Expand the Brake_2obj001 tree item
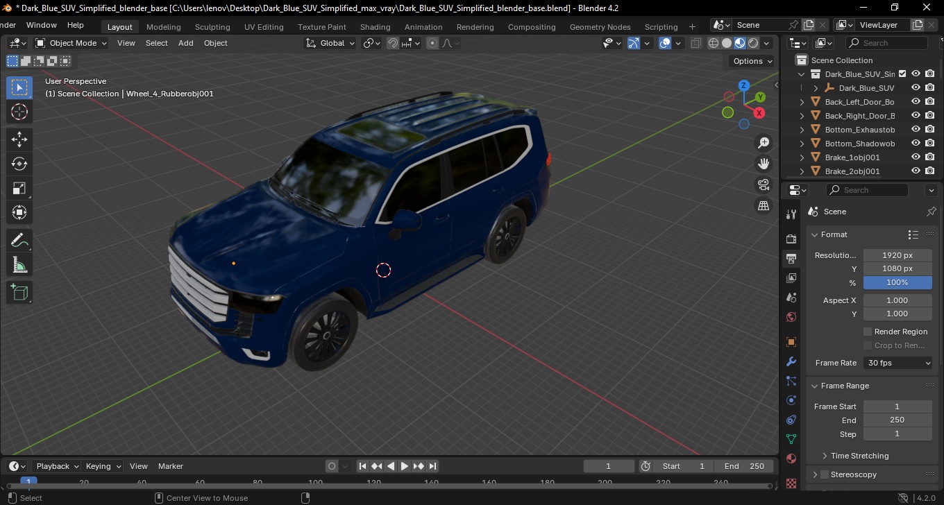944x505 pixels. (802, 171)
